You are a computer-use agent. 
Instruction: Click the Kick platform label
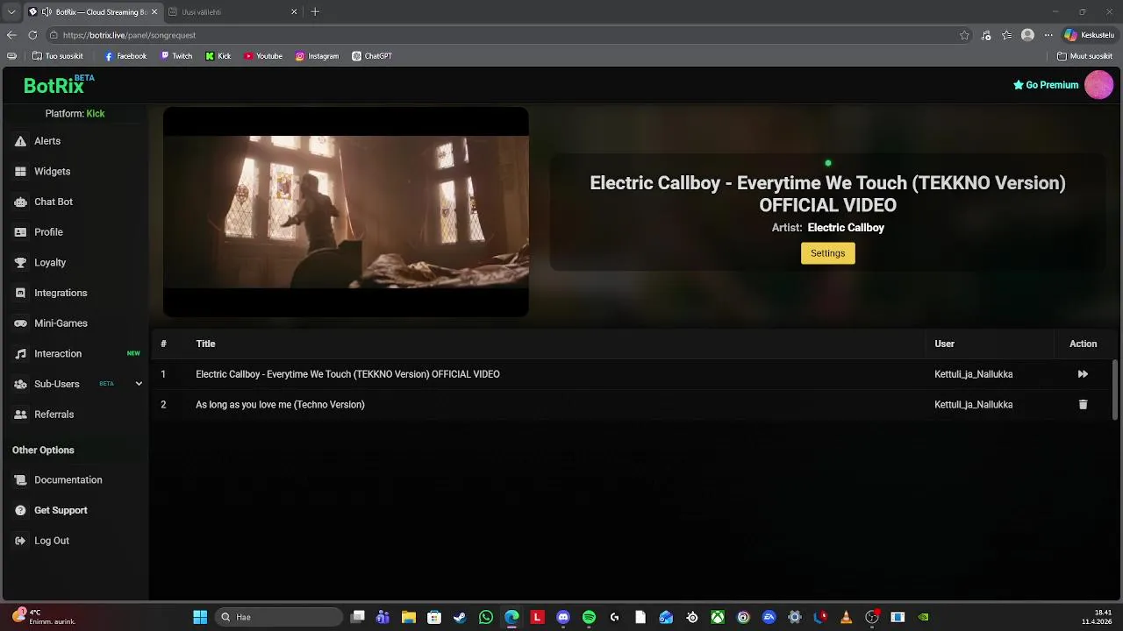95,114
